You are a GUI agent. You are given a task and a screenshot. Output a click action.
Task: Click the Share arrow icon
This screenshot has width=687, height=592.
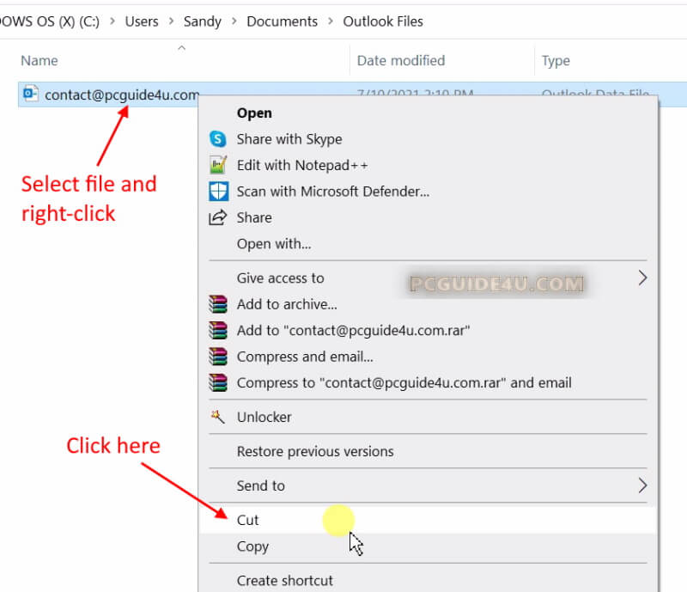218,217
